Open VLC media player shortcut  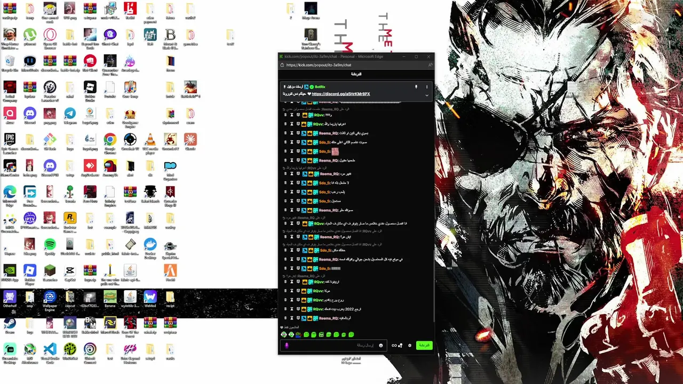150,141
